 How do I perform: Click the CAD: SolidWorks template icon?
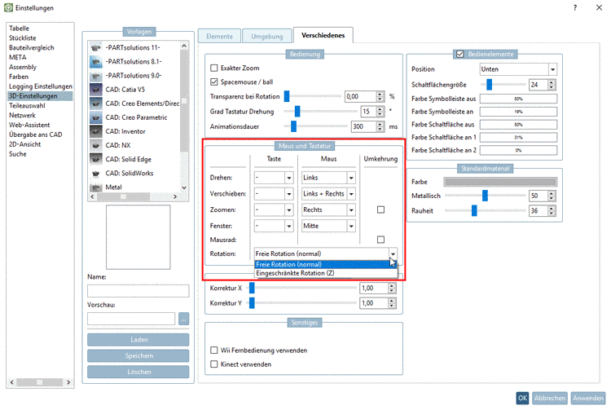(x=96, y=173)
